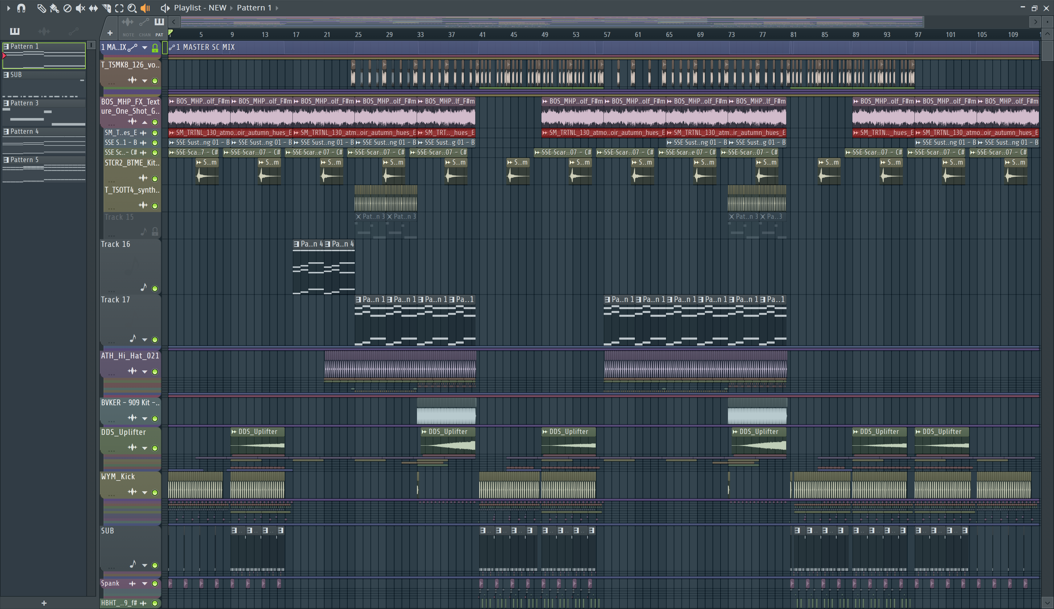
Task: Click Playlist - NEW breadcrumb
Action: coord(200,8)
